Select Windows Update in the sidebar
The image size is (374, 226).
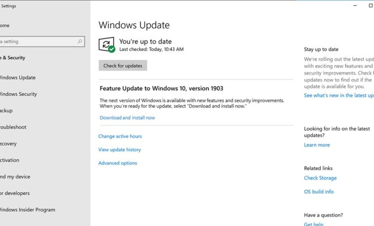point(18,77)
